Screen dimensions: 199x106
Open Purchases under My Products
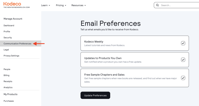pyautogui.click(x=9, y=101)
